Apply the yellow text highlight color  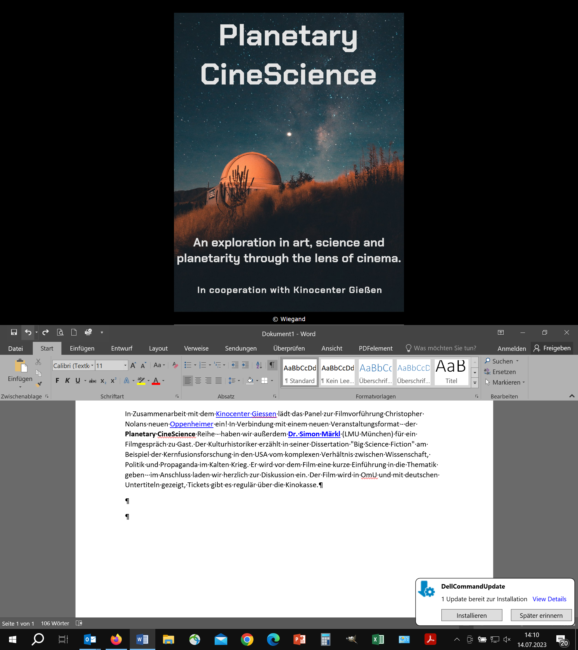(141, 381)
